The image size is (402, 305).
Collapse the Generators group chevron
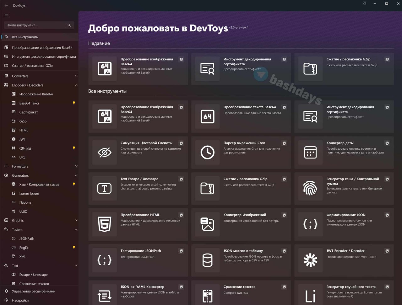(x=76, y=175)
